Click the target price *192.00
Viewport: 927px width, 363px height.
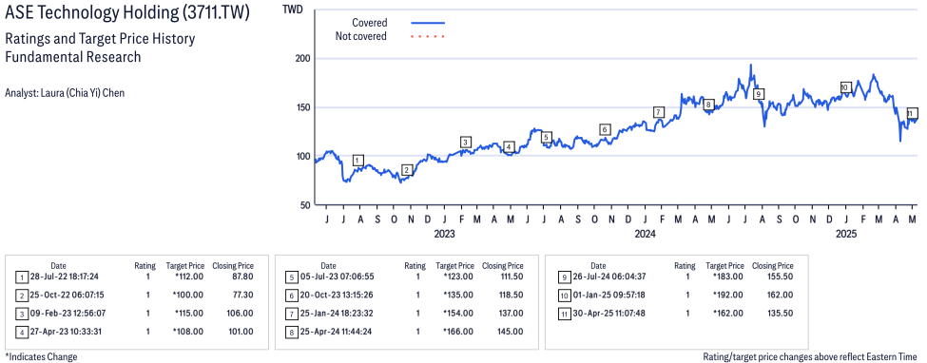(x=728, y=295)
